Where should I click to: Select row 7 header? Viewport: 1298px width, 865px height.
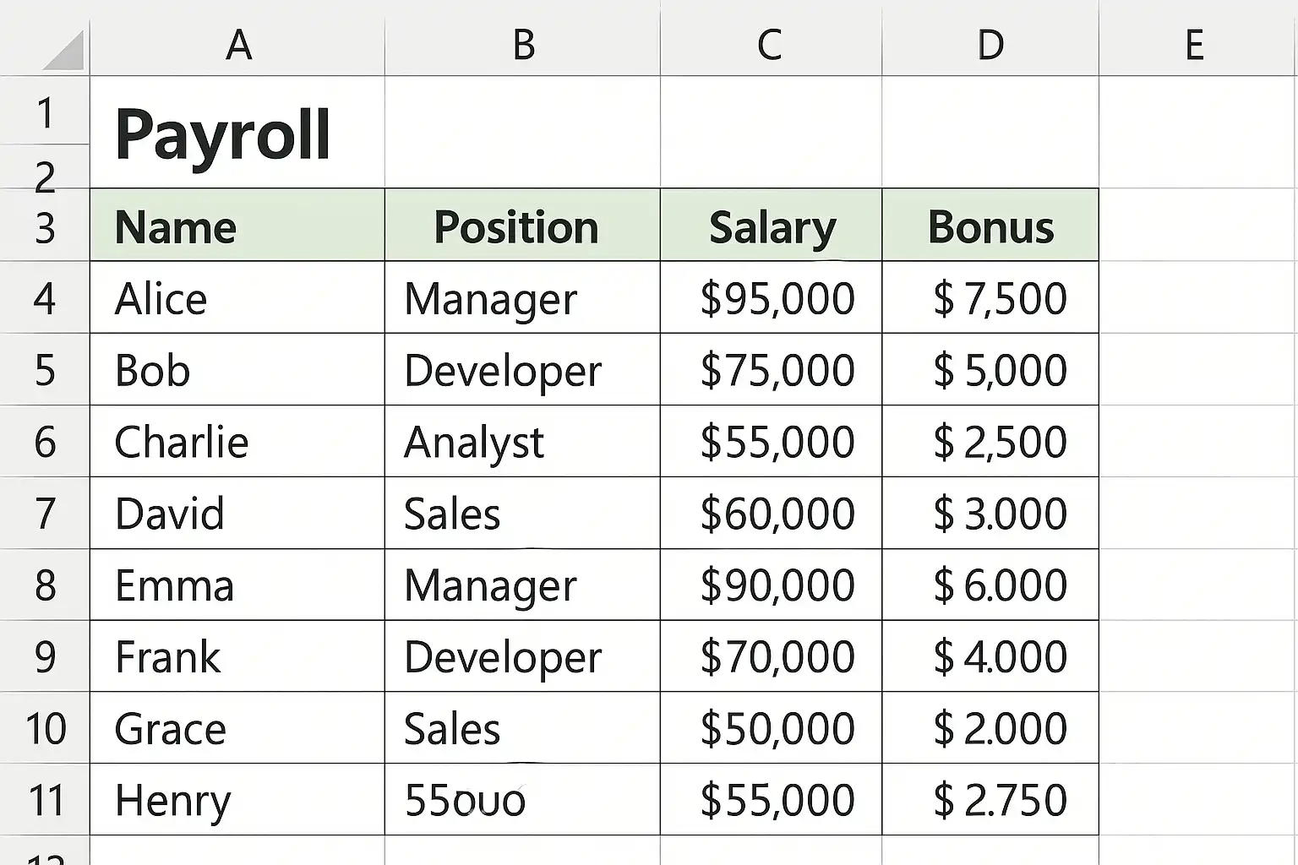click(x=45, y=514)
